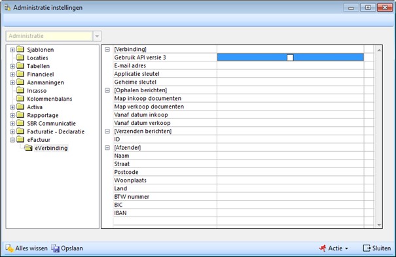Select the eVerbinding tree item
Screen dimensions: 396x257
[x=51, y=148]
